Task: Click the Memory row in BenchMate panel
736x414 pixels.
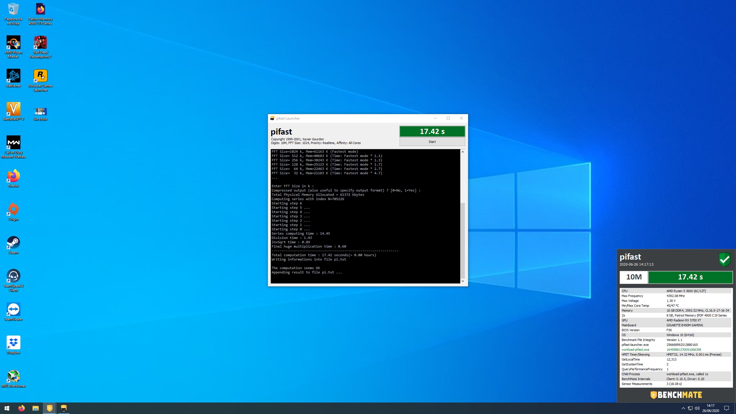Action: pos(676,310)
